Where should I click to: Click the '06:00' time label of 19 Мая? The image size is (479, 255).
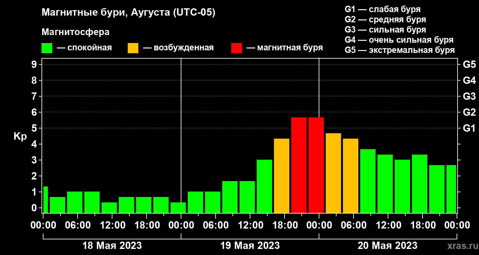pyautogui.click(x=216, y=225)
